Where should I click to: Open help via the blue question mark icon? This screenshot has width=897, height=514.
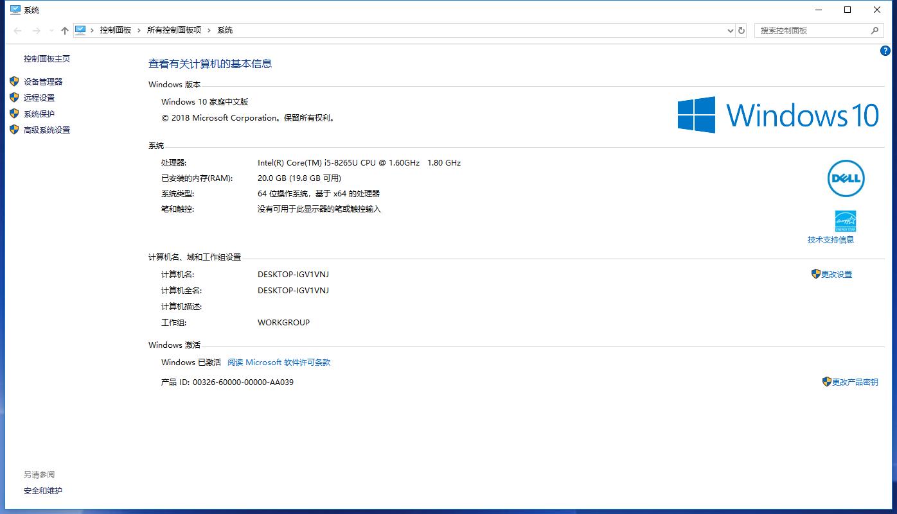click(885, 51)
